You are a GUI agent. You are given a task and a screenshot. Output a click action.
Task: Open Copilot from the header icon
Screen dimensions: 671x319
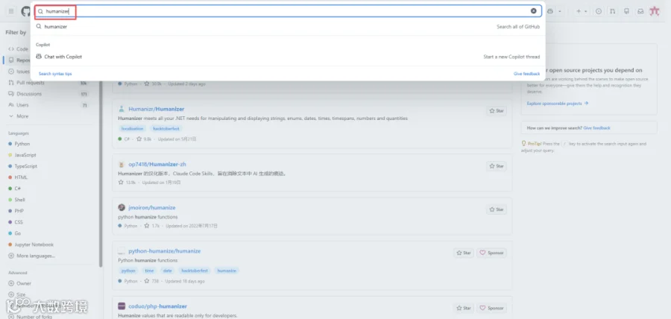point(551,11)
